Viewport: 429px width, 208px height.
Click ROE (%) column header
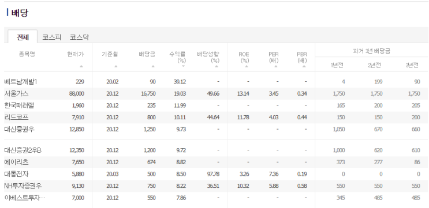click(244, 57)
